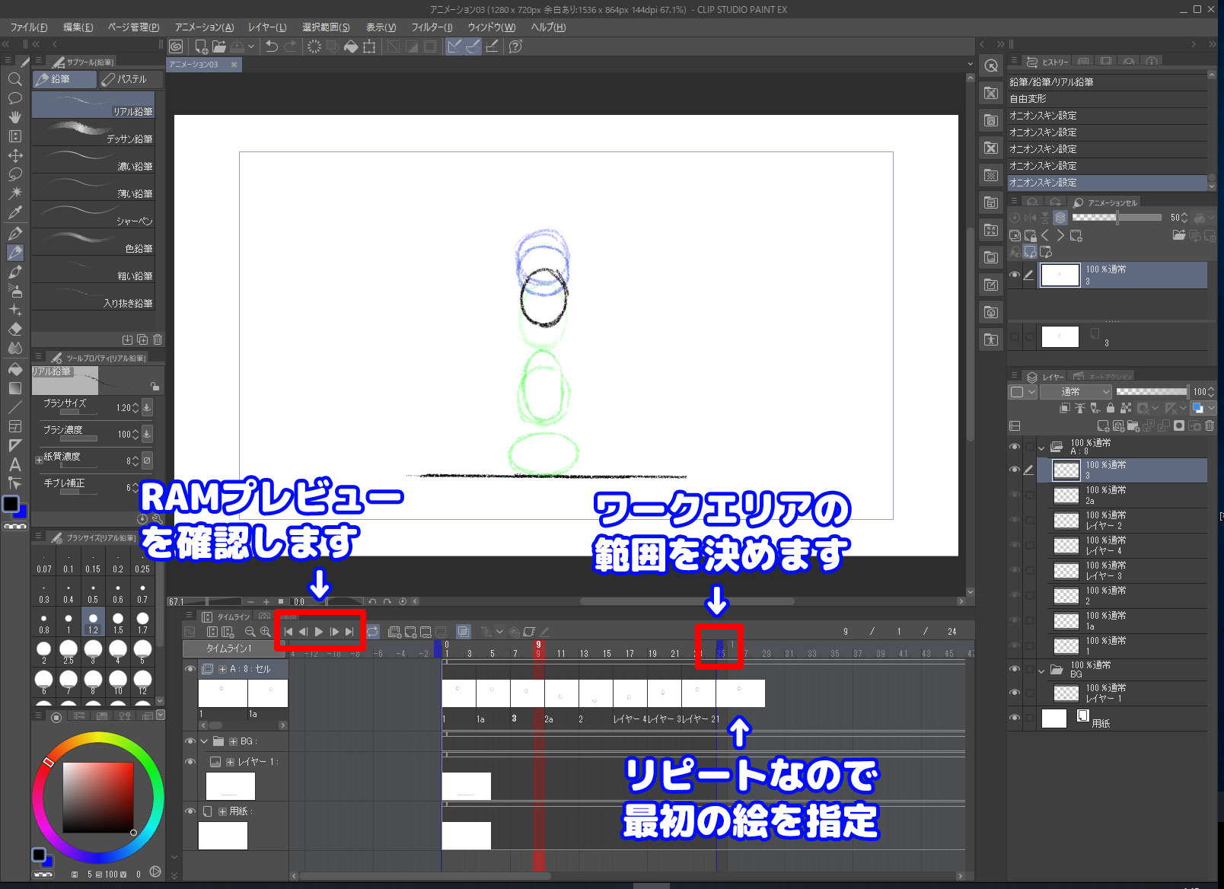Jump to the first frame with the skip-back button
This screenshot has width=1224, height=889.
pyautogui.click(x=288, y=632)
